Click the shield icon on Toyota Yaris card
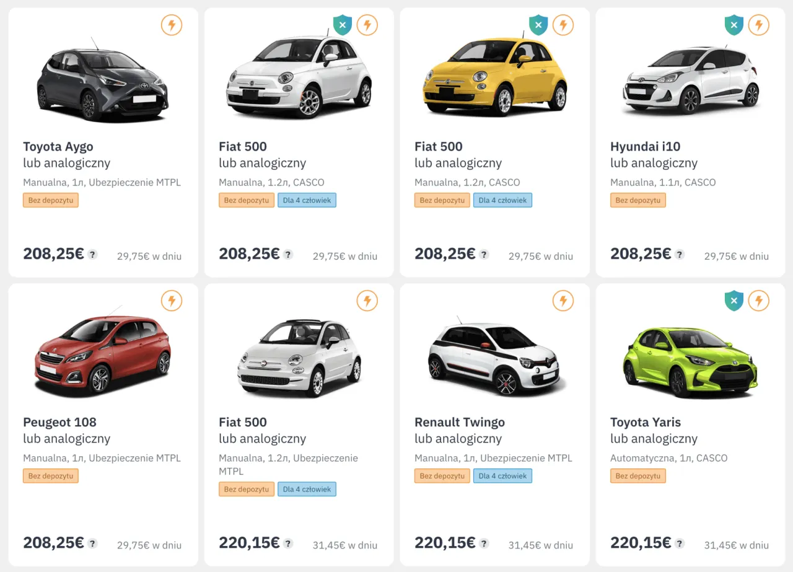The width and height of the screenshot is (793, 572). 734,301
